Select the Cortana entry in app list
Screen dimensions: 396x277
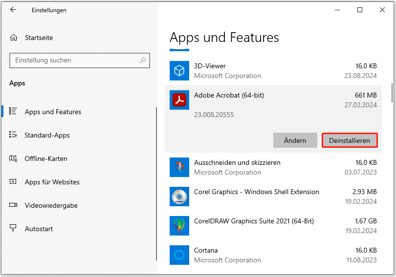pos(274,255)
